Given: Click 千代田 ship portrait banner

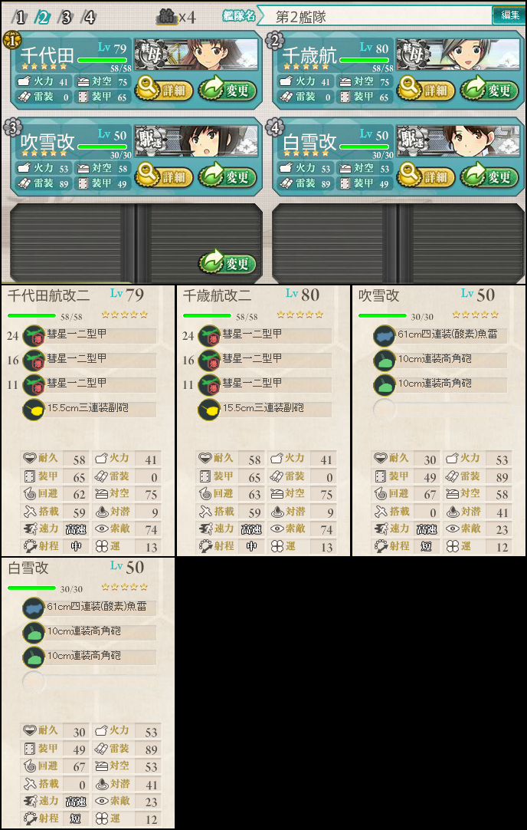Looking at the screenshot, I should click(x=196, y=54).
